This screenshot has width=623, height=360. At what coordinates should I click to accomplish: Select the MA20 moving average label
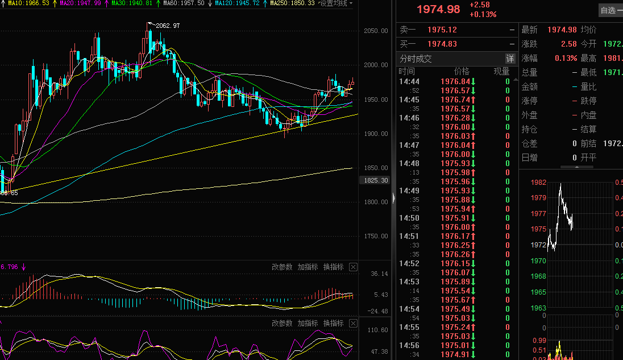80,3
